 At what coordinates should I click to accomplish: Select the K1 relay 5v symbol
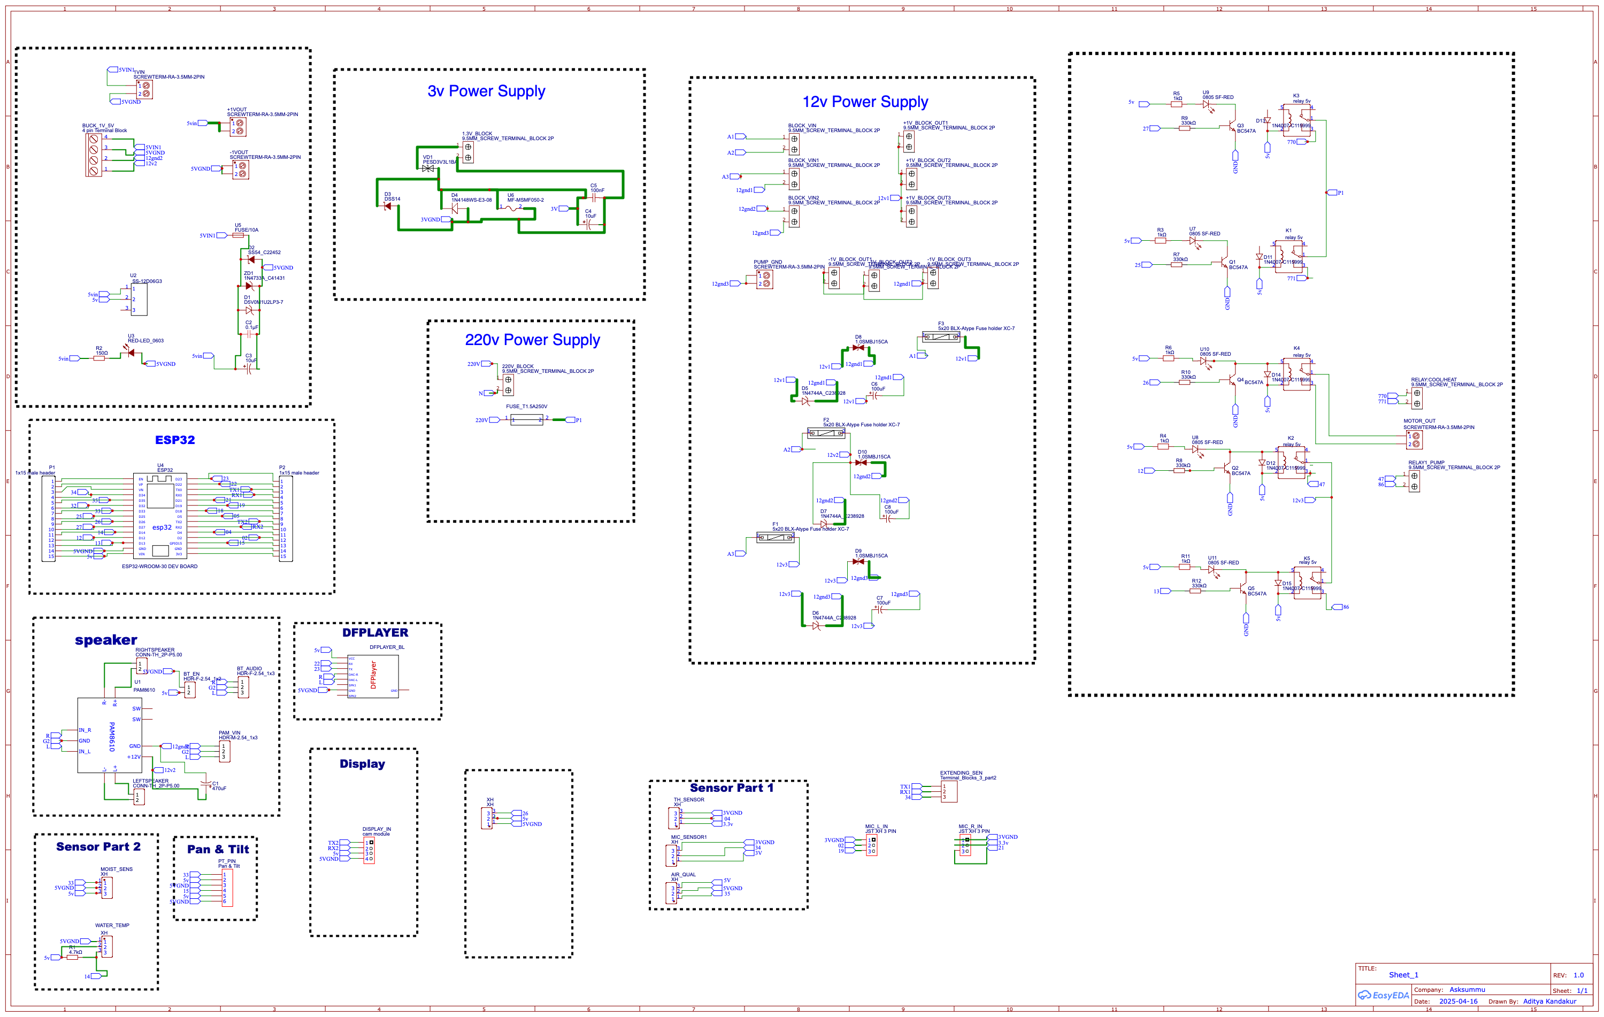point(1288,257)
